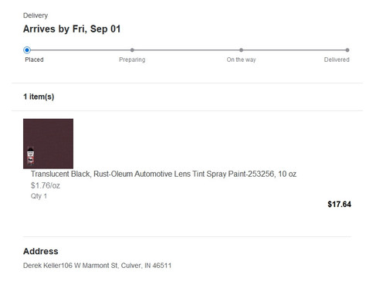Click the Arrives by Fri, Sep 01 heading
The image size is (386, 302).
[72, 29]
